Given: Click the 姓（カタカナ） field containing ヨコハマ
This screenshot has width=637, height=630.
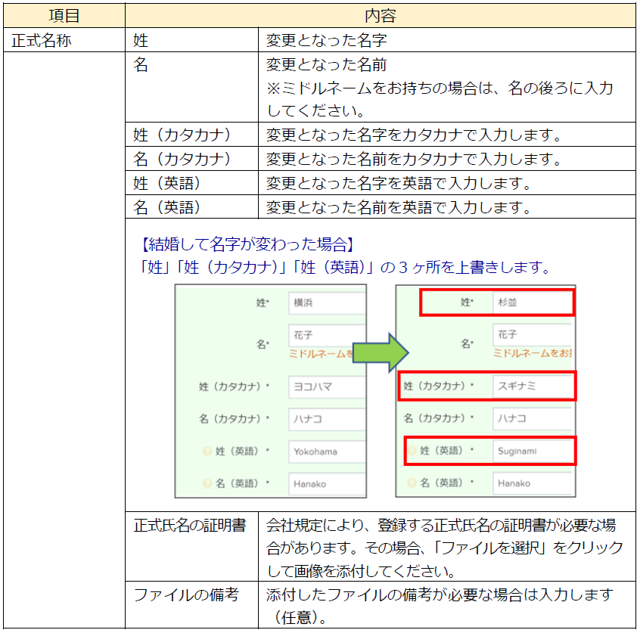Looking at the screenshot, I should 328,386.
